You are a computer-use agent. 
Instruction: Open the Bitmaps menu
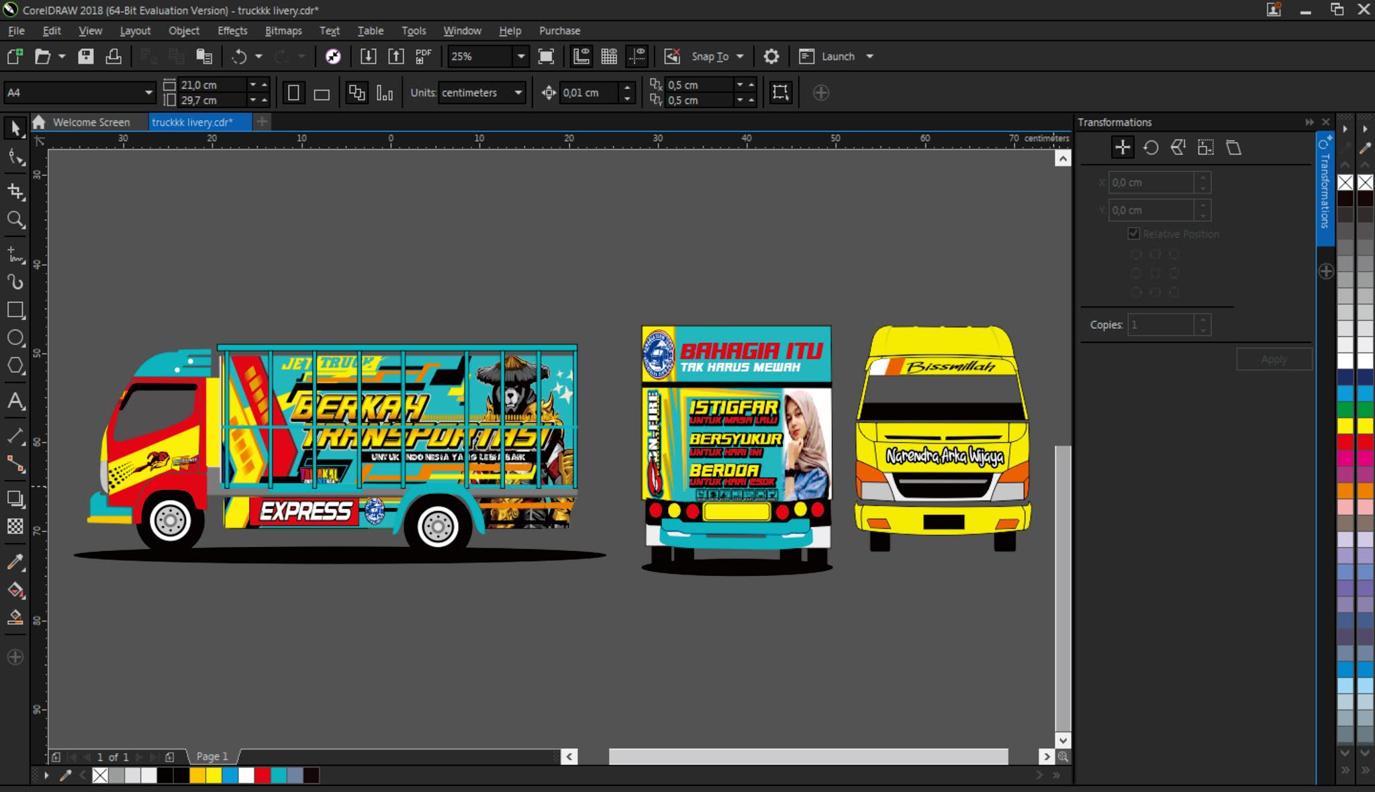(x=283, y=30)
